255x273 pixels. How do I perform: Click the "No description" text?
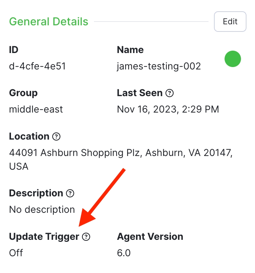[x=42, y=209]
